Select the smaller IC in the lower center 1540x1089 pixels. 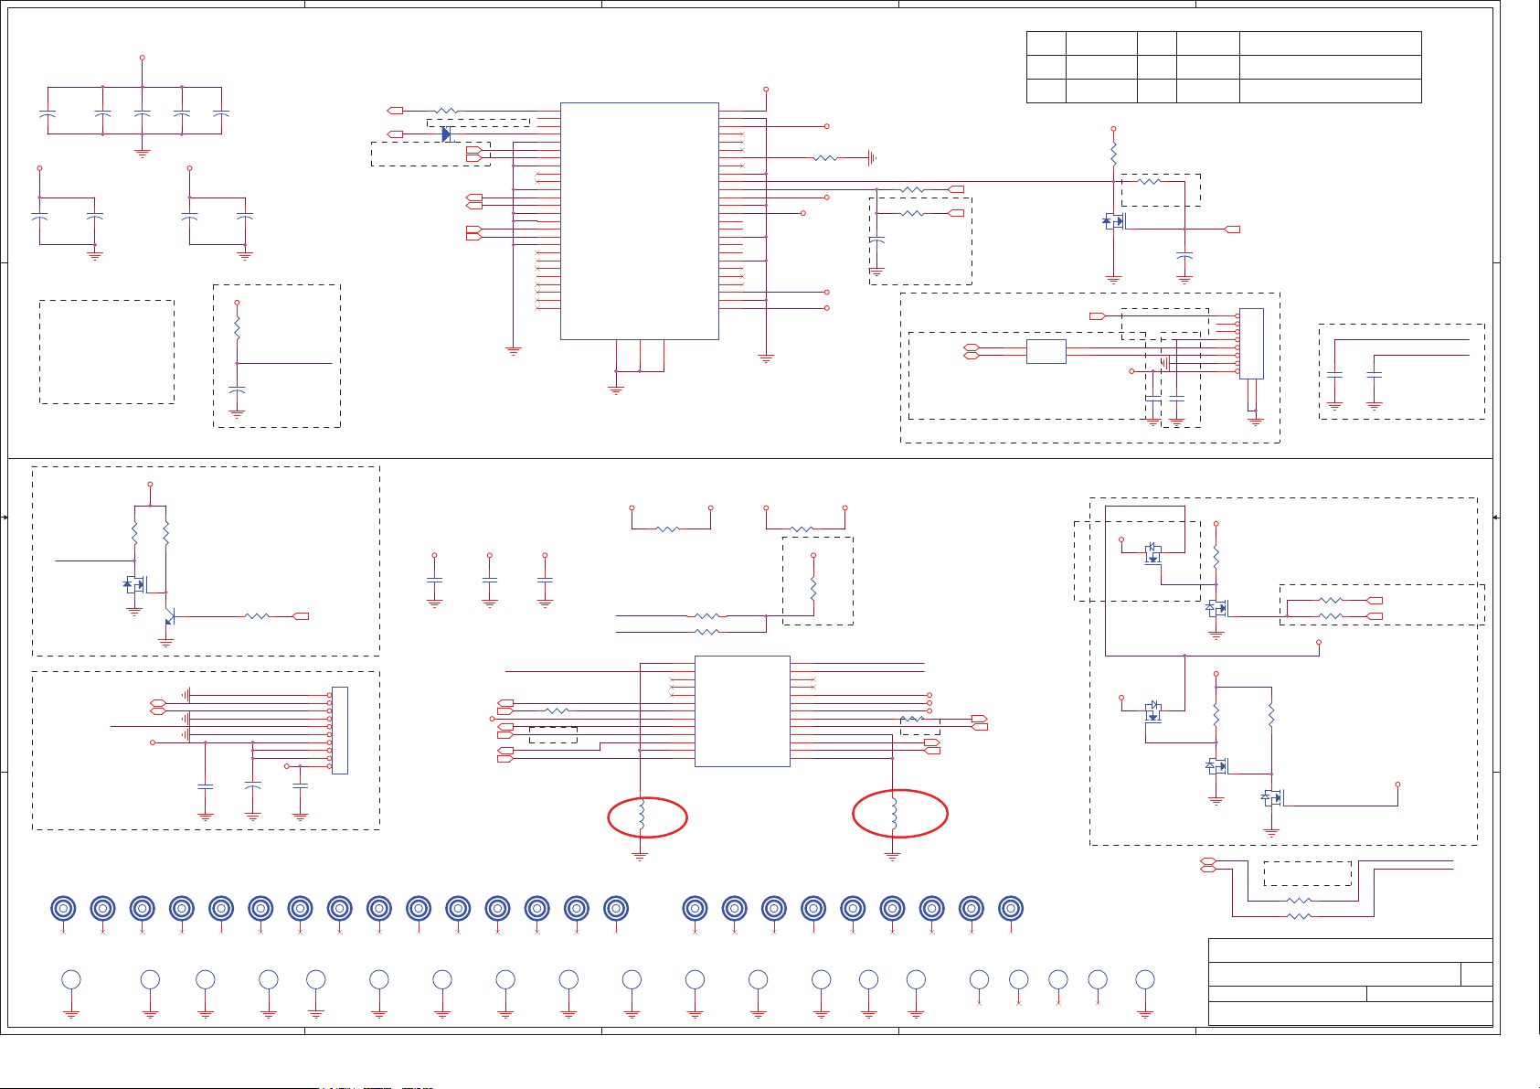click(742, 711)
